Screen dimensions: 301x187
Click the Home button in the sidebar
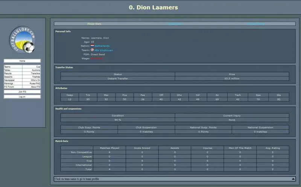click(x=22, y=61)
